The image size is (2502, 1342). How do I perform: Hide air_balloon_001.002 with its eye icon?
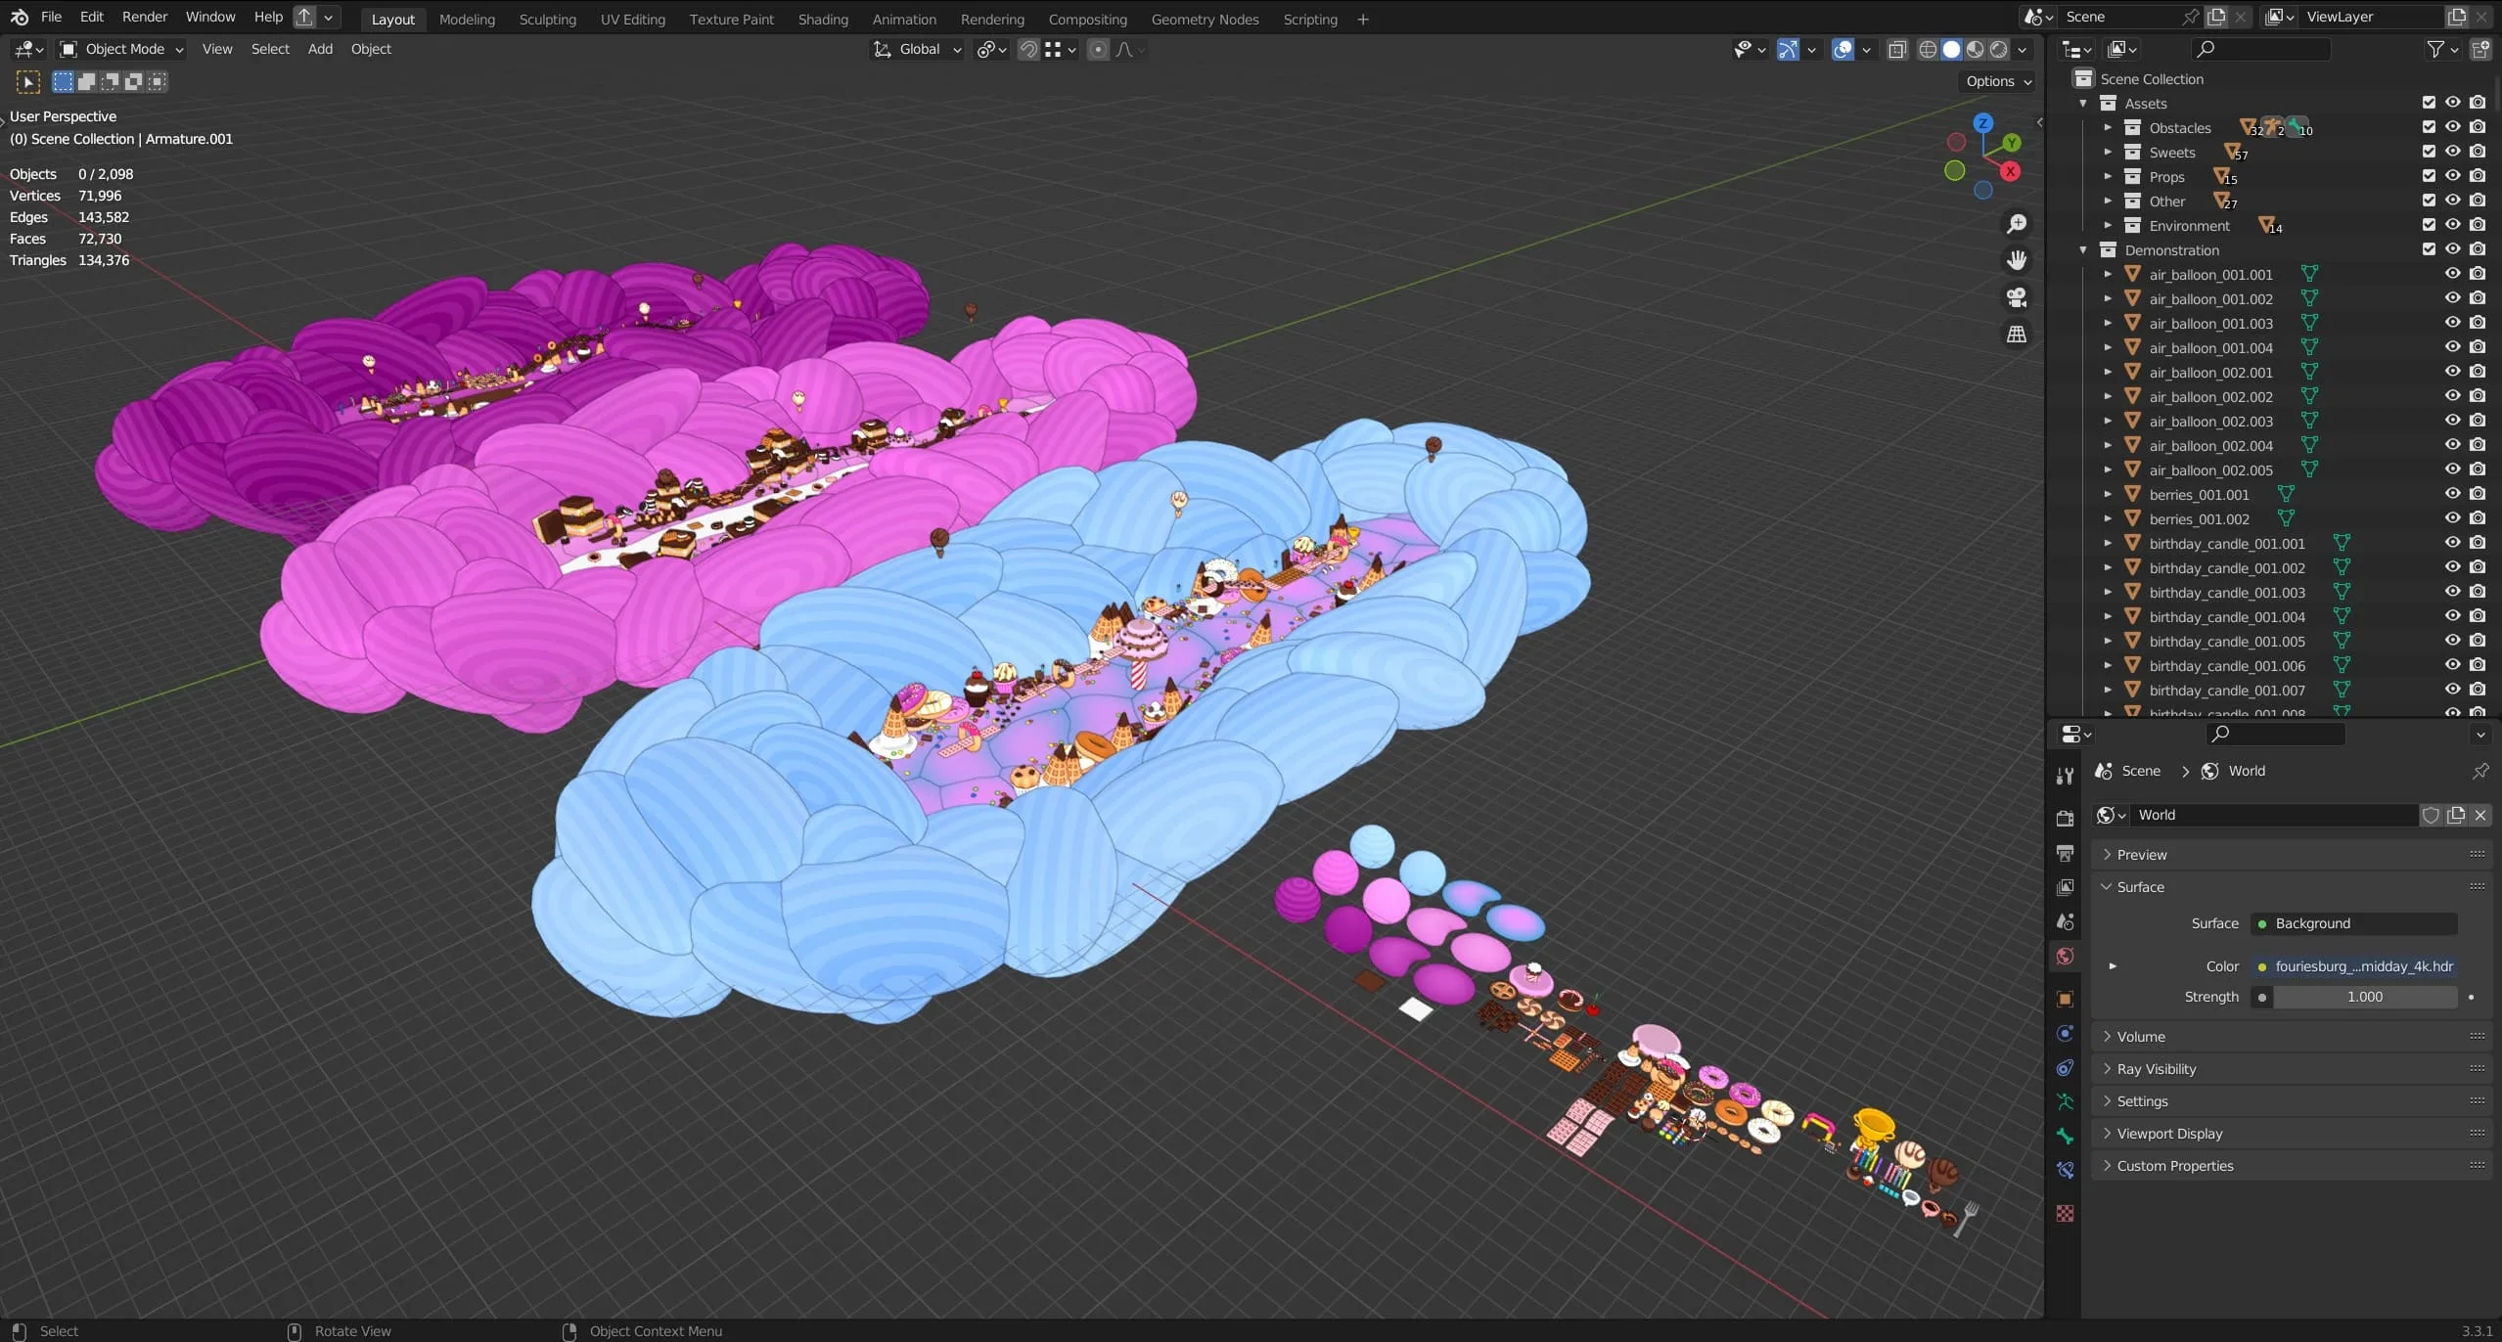click(2452, 298)
